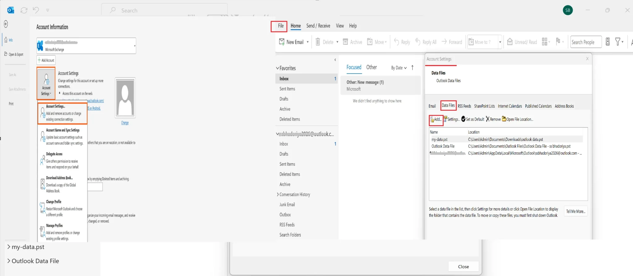Click the Tell Me More... button
The width and height of the screenshot is (633, 276).
(x=576, y=211)
